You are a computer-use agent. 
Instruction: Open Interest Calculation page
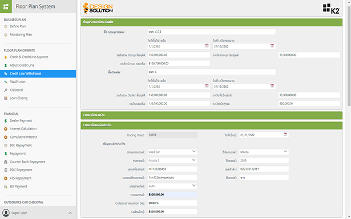(x=23, y=129)
